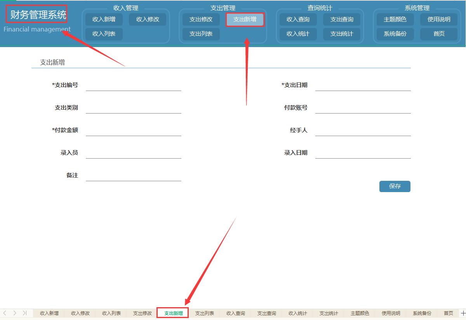Open 收入查询 under 查询统计
This screenshot has width=466, height=320.
[298, 19]
